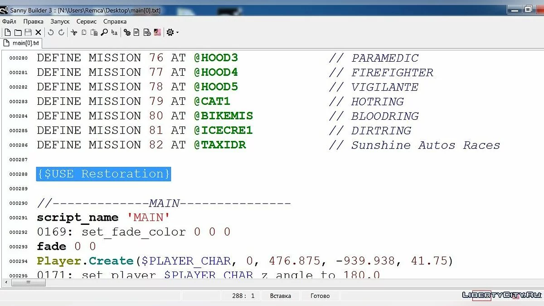Click the Вставка insert mode indicator

(280, 296)
